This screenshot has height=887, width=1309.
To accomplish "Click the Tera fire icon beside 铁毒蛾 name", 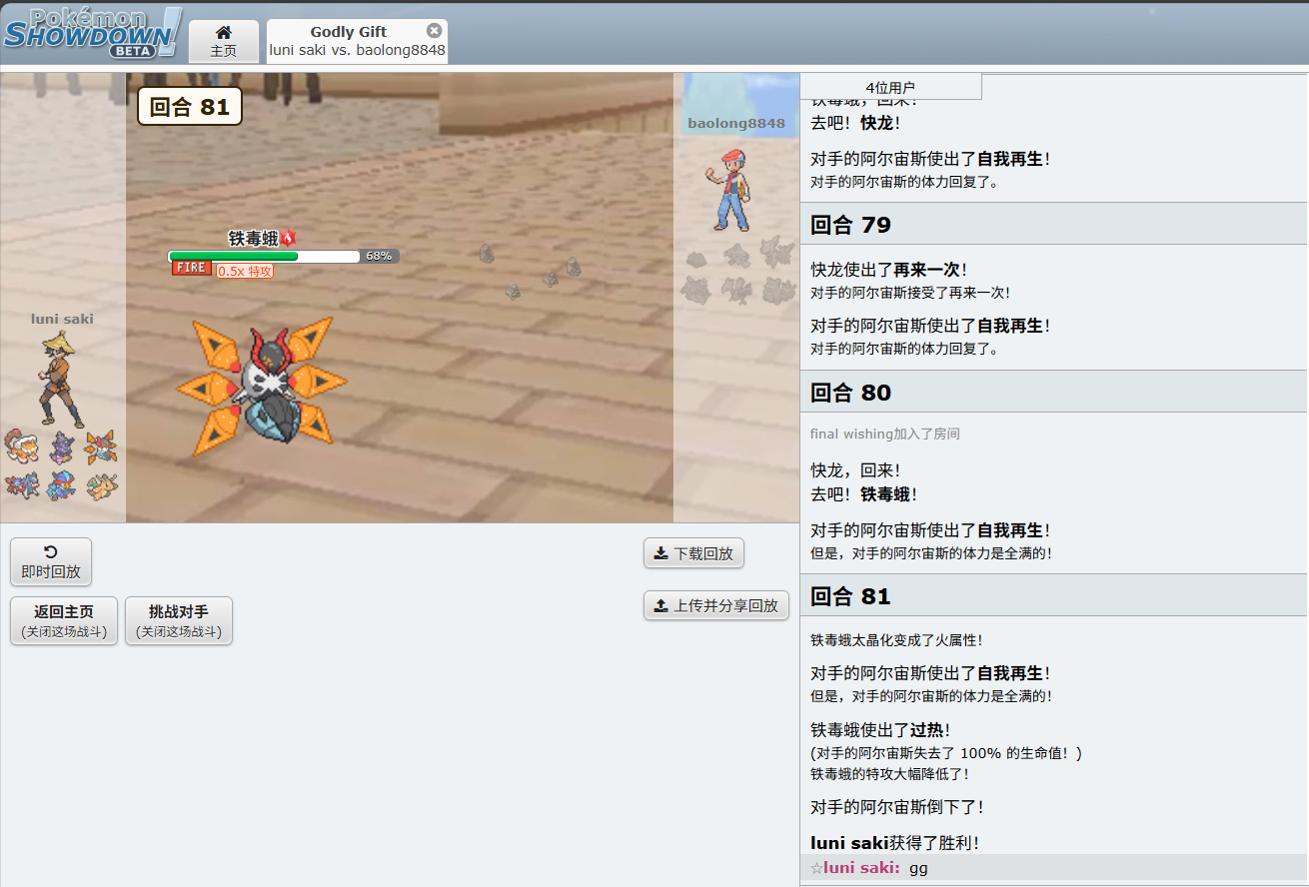I will (x=289, y=238).
